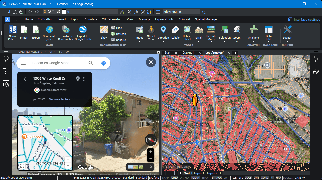Open the ExpressTools ribbon tab
The height and width of the screenshot is (180, 322).
click(x=164, y=19)
